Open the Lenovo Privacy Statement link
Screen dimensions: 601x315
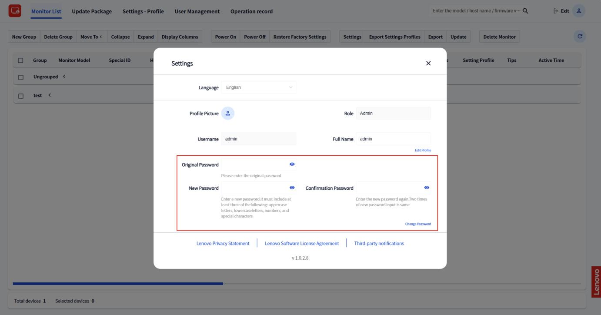[x=223, y=244]
